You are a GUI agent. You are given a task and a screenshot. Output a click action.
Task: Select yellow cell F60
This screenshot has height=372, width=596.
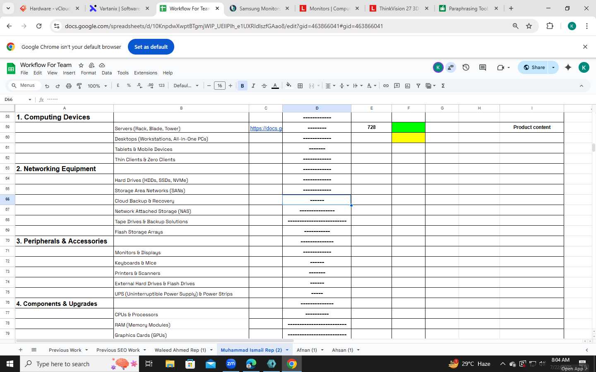[x=409, y=138]
